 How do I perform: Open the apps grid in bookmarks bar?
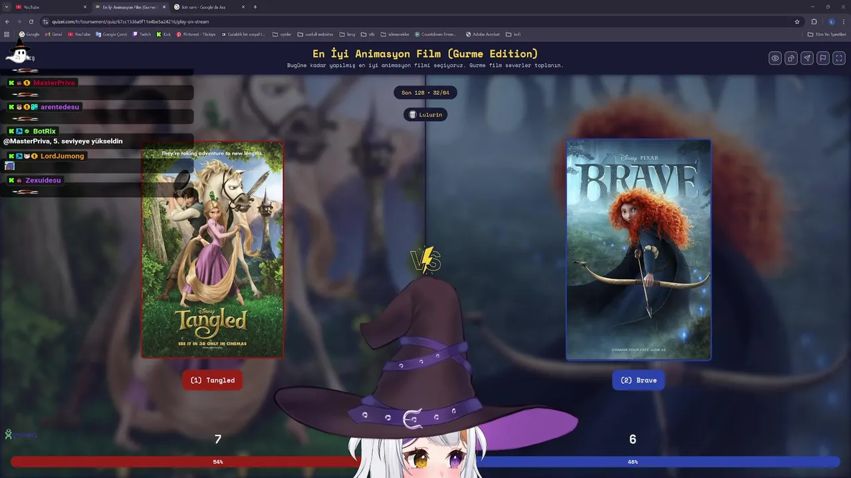point(7,34)
